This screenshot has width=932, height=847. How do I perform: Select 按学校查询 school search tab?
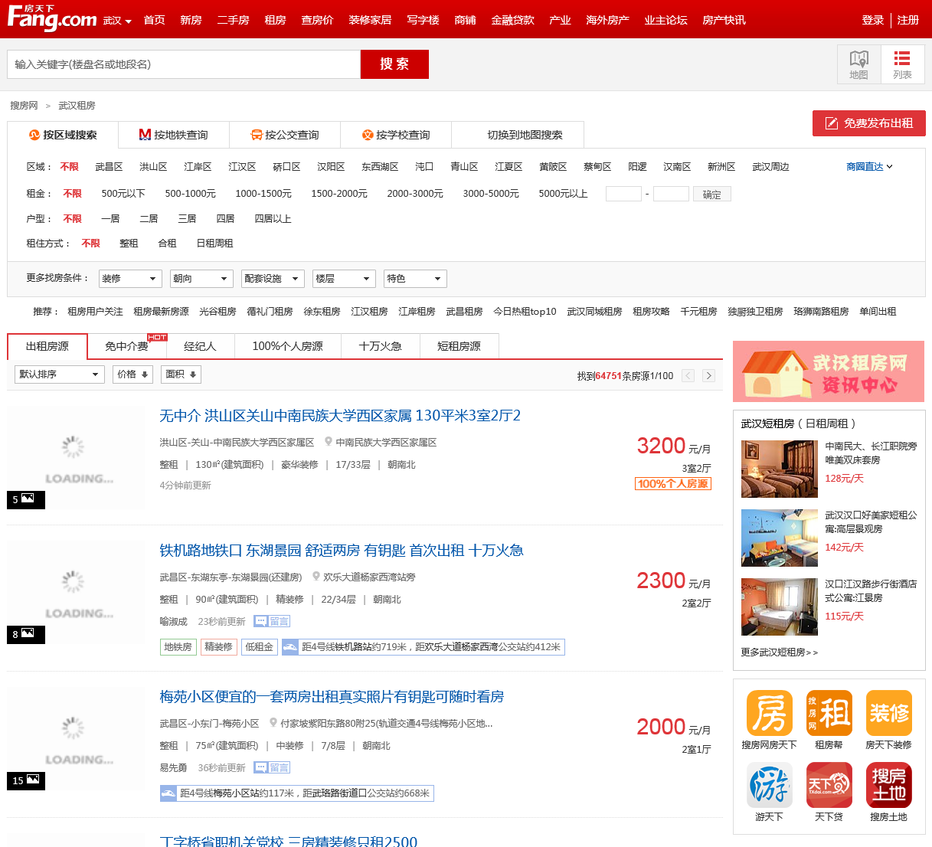[x=396, y=135]
